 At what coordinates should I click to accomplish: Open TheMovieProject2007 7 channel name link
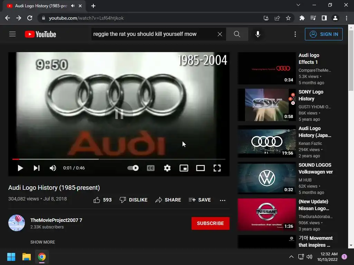56,220
